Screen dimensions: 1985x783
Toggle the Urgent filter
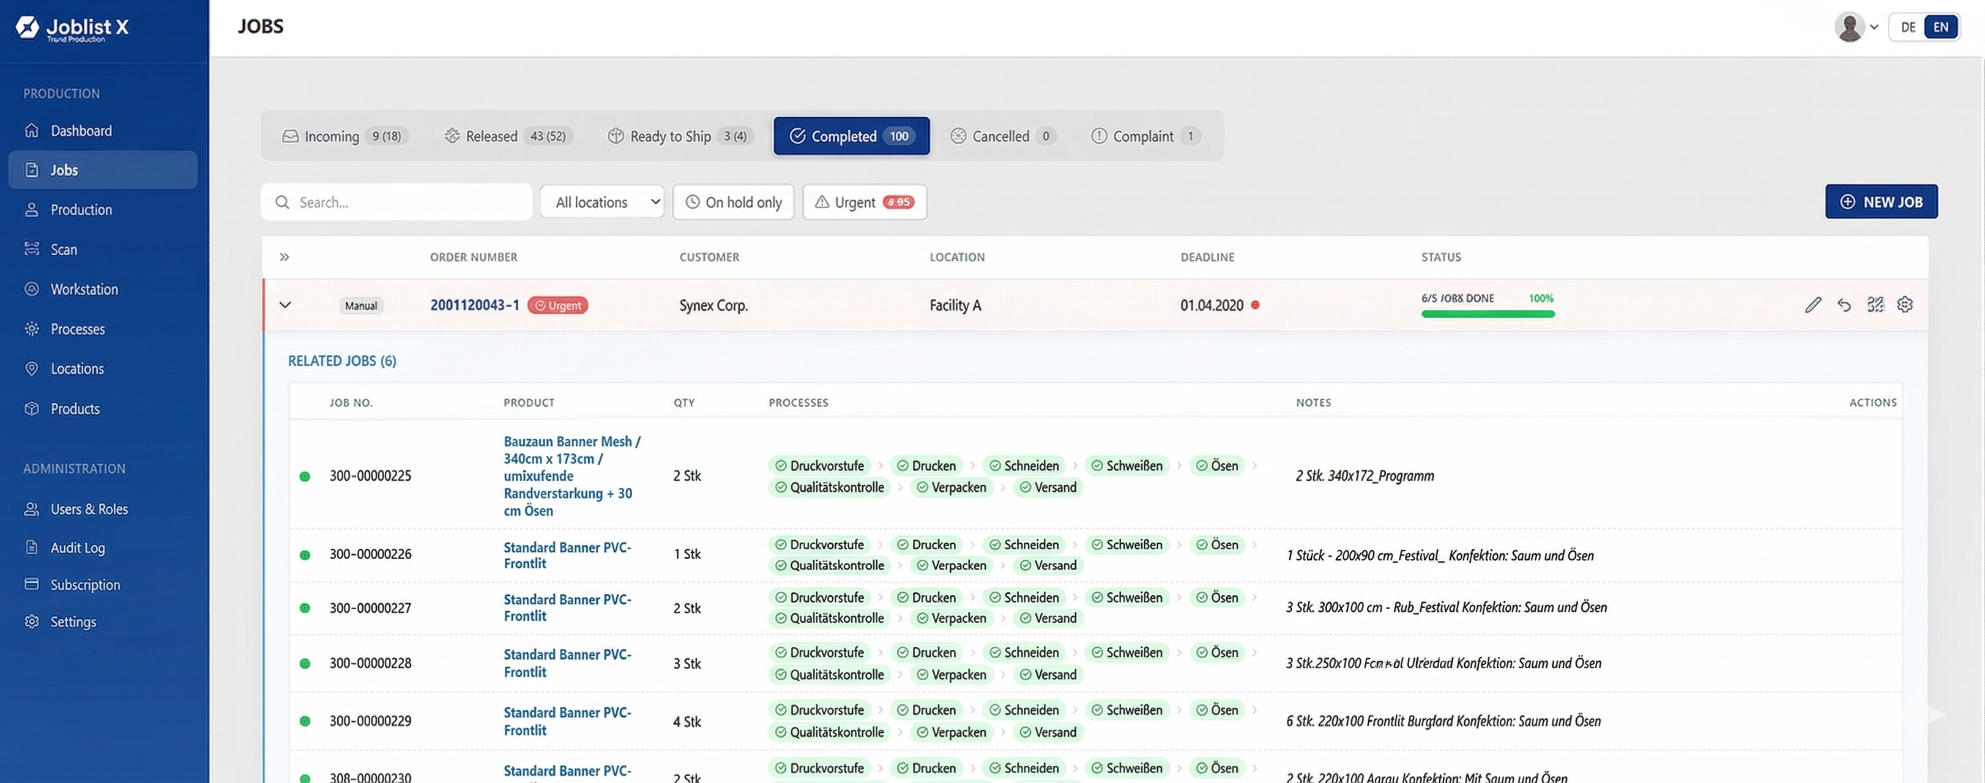(x=864, y=202)
